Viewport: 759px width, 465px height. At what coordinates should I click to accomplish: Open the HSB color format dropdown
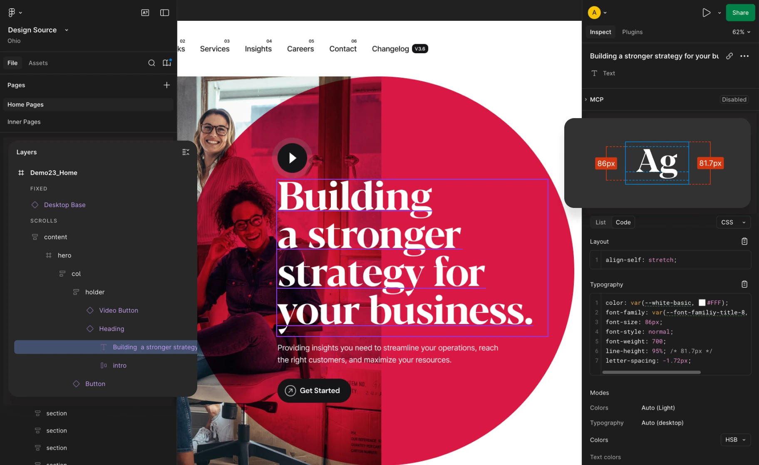[x=736, y=440]
